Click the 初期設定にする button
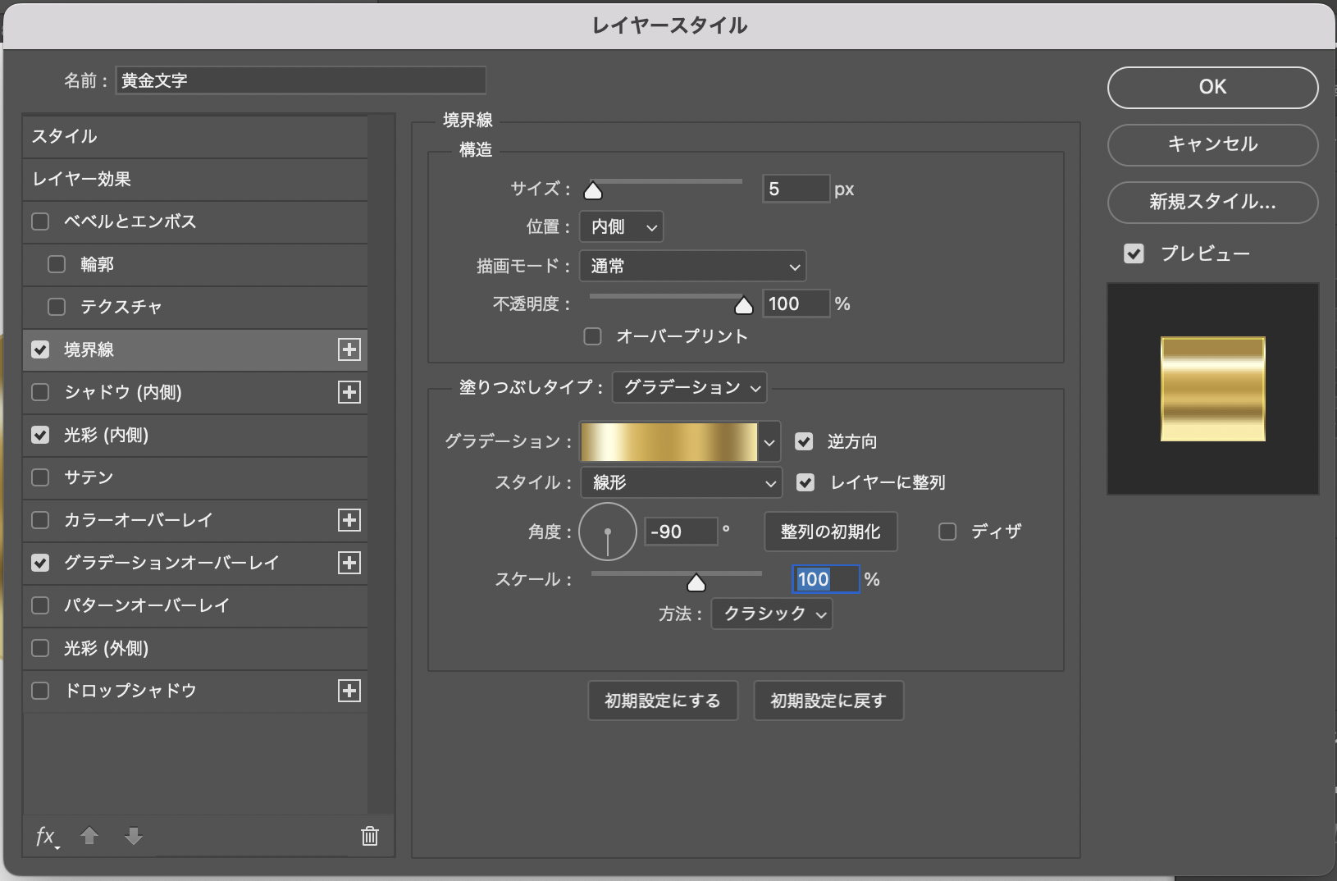Screen dimensions: 1337x881 click(663, 701)
